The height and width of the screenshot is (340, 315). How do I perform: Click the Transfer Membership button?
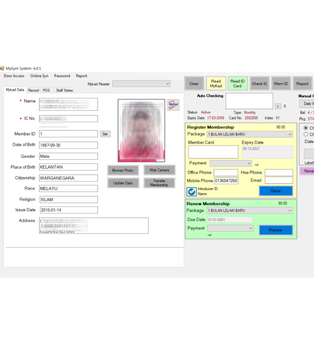point(159,183)
